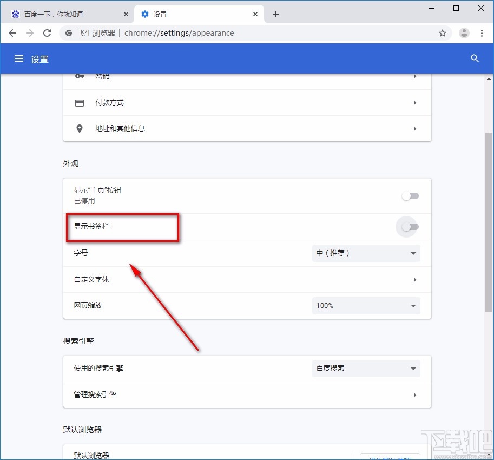The image size is (494, 460).
Task: Click the hamburger menu beside 设置
Action: [x=19, y=58]
